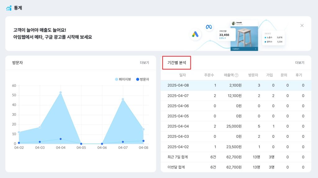Close the Meta and Google ads banner

click(x=302, y=25)
